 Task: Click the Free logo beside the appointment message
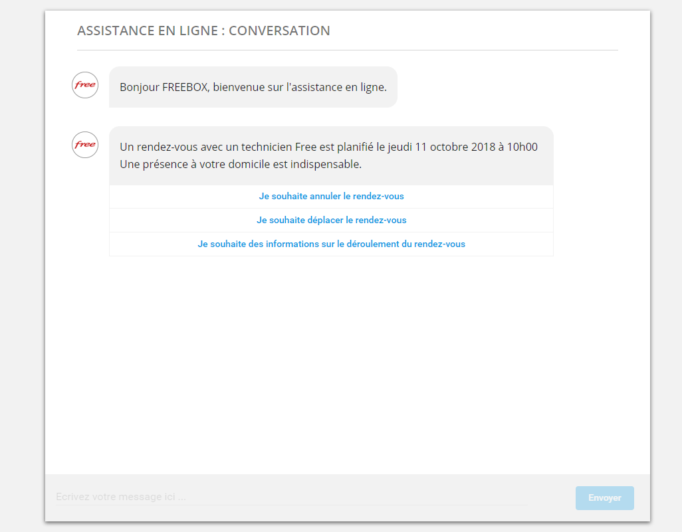(x=85, y=145)
